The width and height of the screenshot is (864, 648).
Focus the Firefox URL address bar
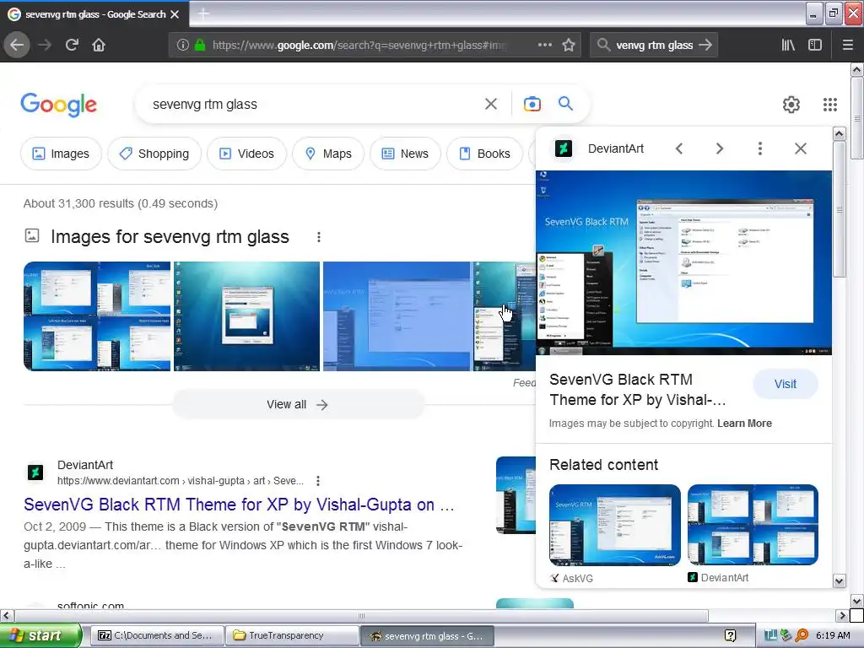click(358, 46)
